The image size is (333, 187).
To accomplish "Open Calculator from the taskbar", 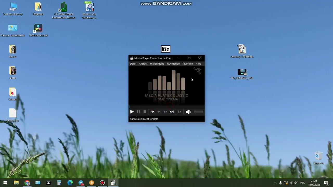I will point(59,183).
